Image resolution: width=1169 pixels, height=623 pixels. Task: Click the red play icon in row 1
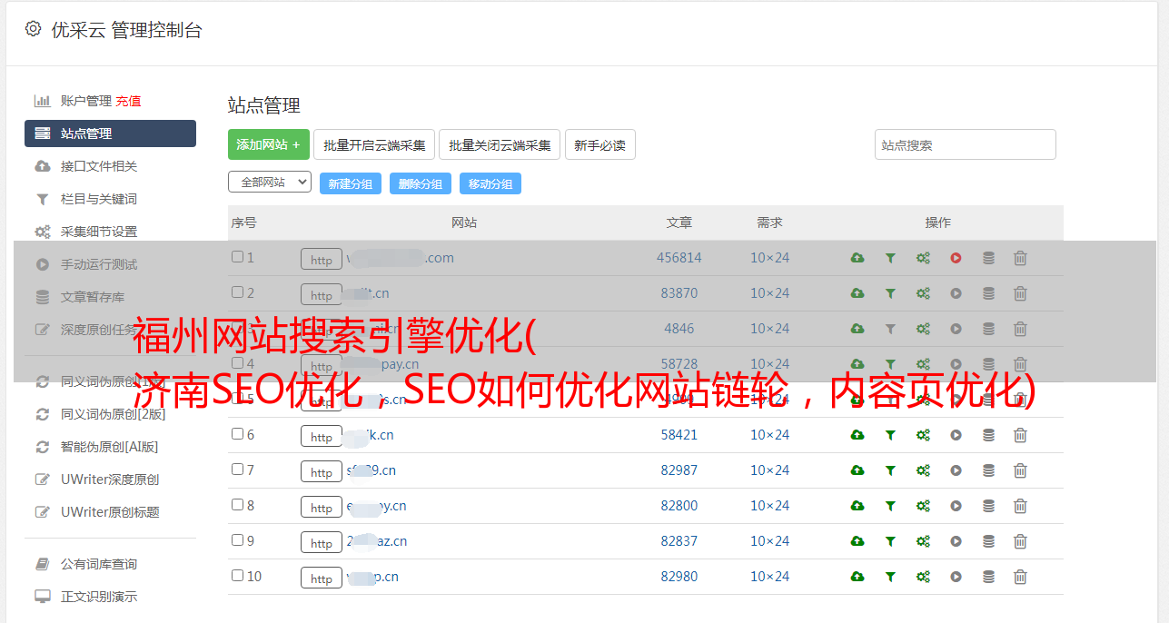tap(956, 258)
